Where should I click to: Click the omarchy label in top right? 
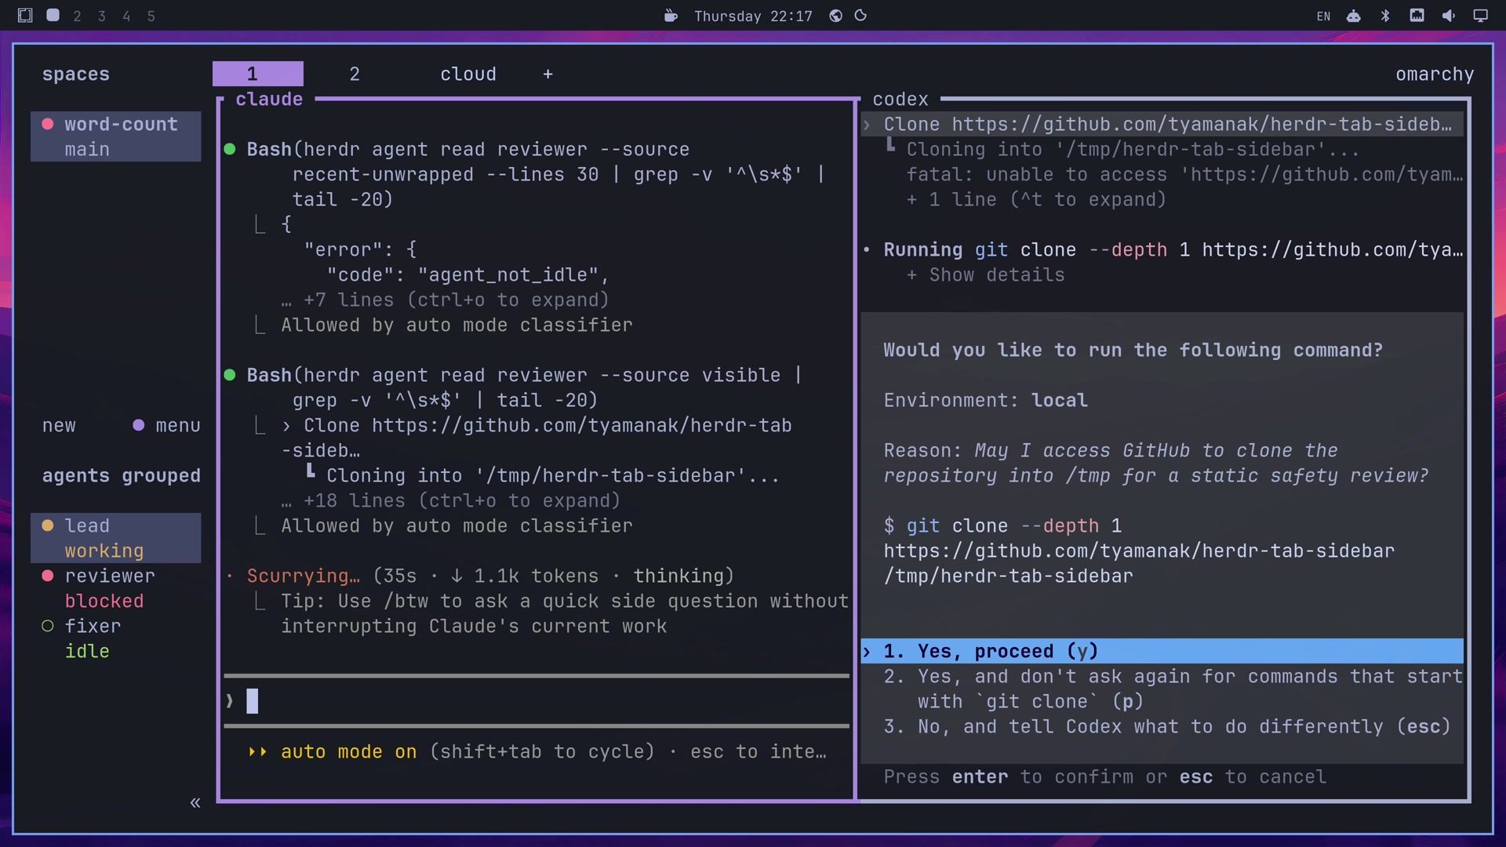click(1435, 74)
